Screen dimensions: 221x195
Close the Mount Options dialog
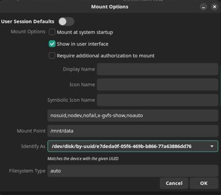215,7
